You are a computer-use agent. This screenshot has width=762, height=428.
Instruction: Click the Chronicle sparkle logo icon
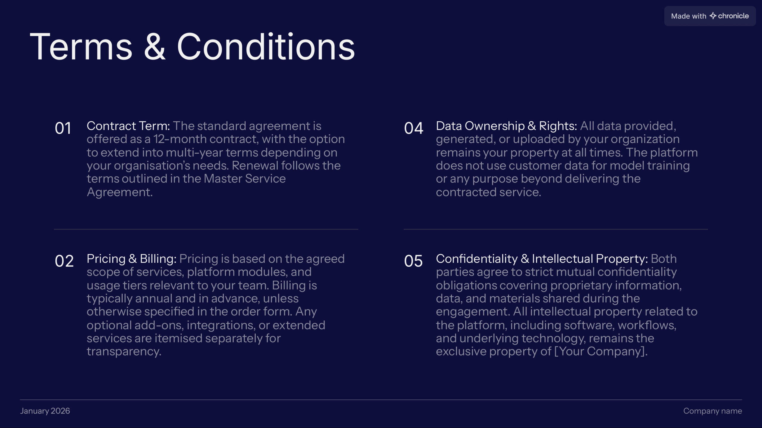713,16
